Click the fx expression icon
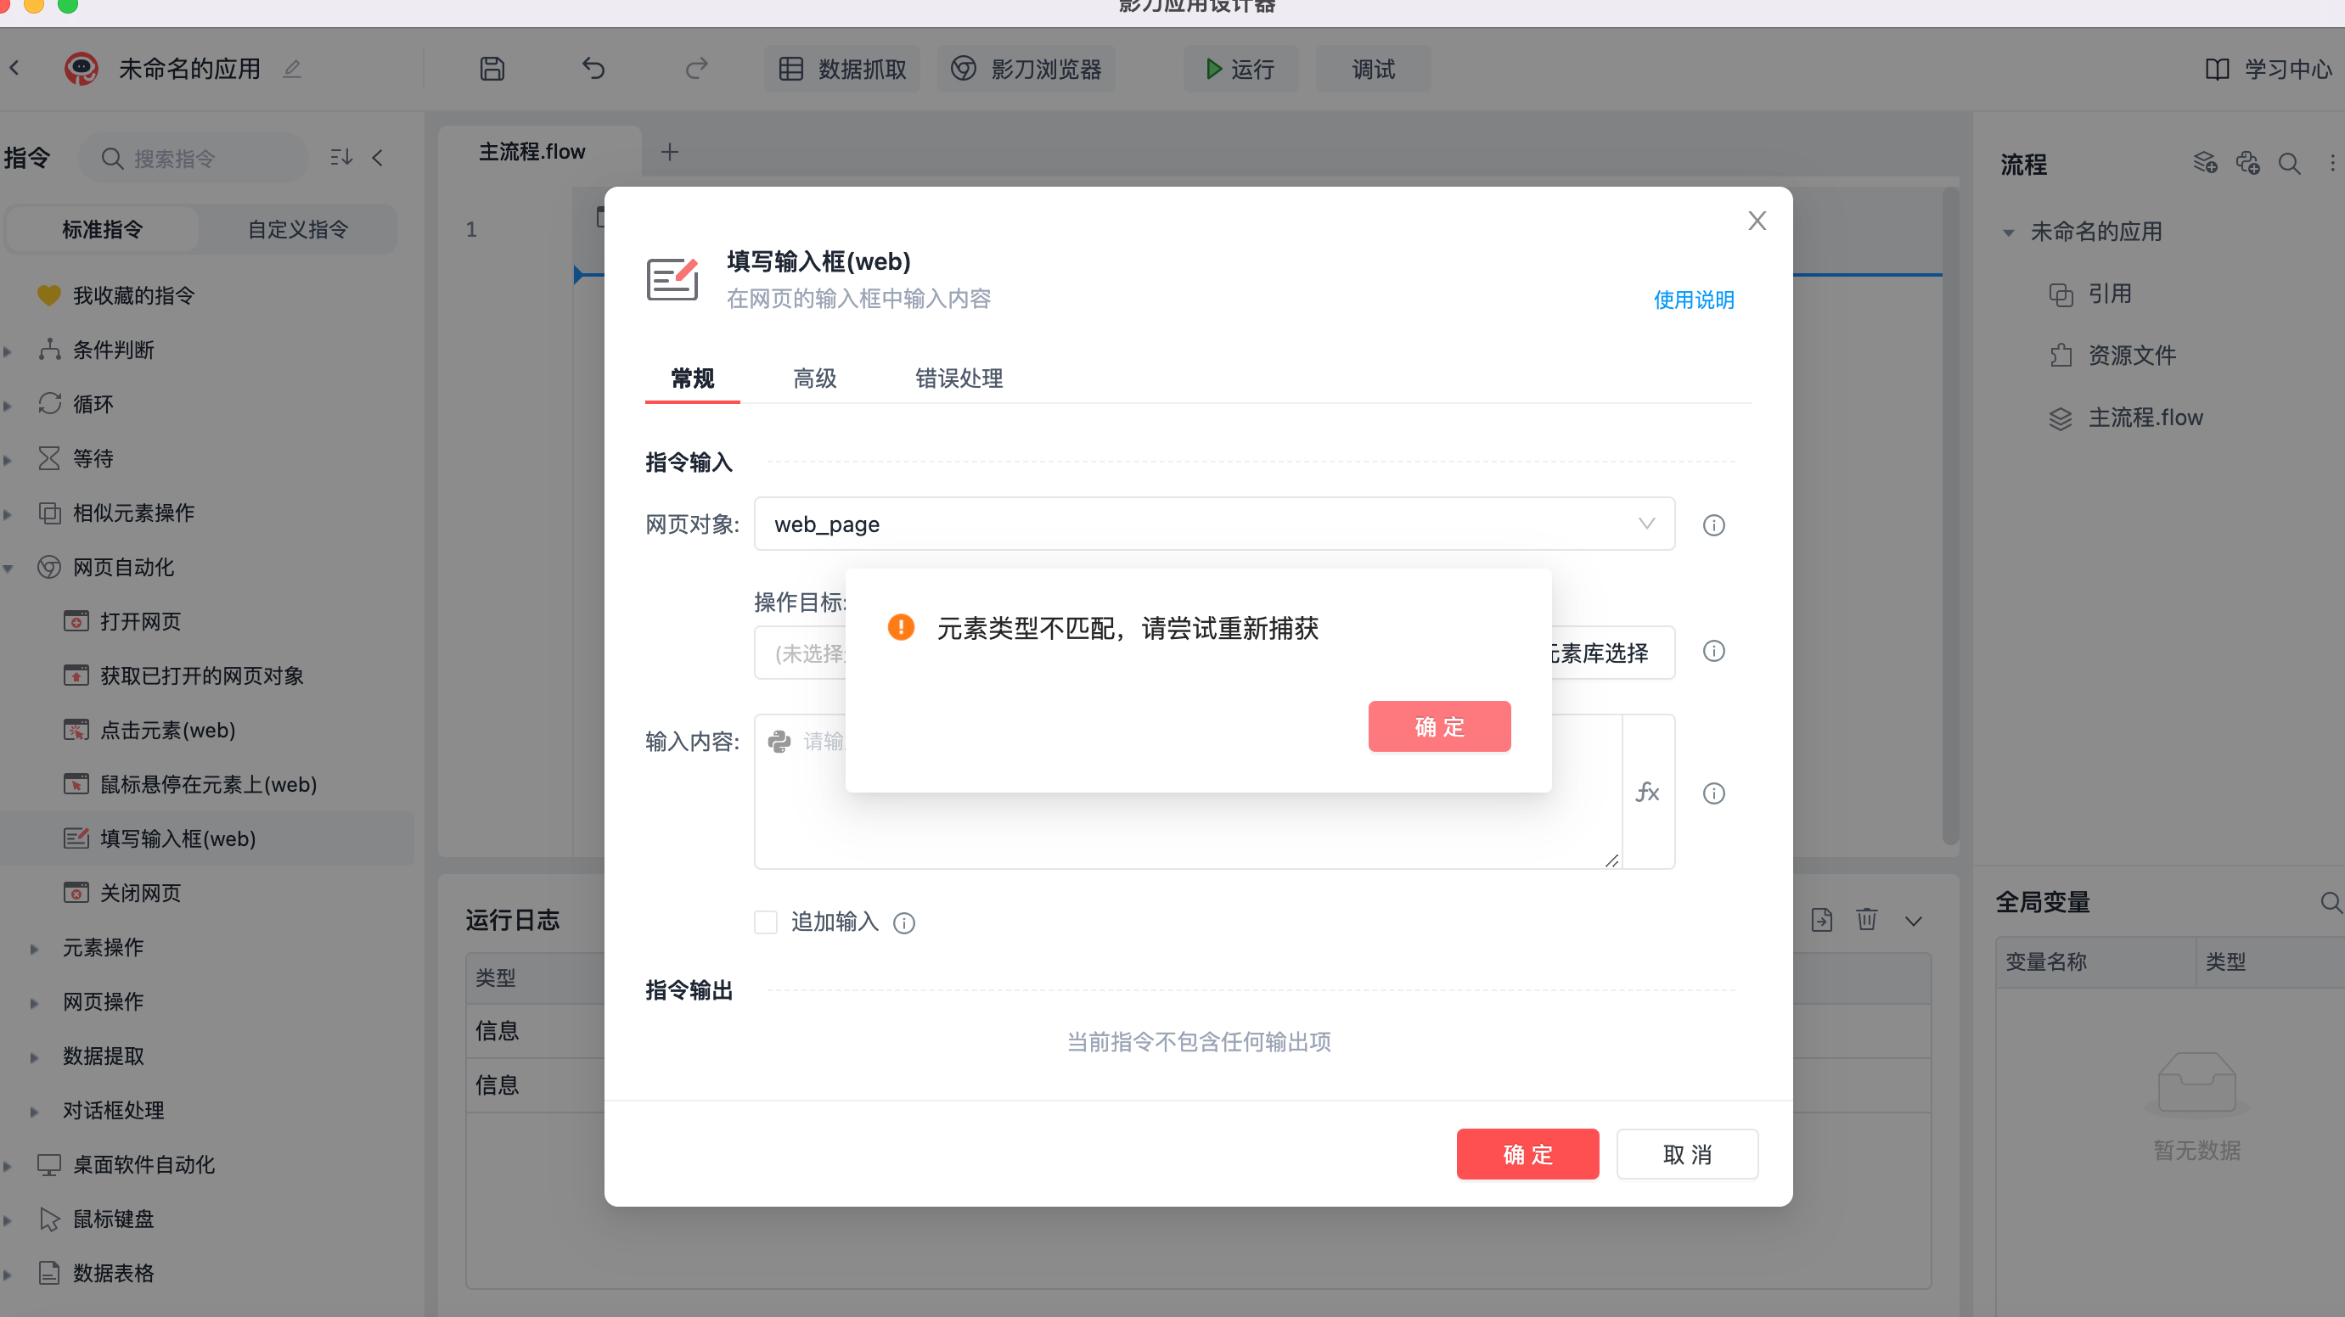 click(x=1648, y=792)
